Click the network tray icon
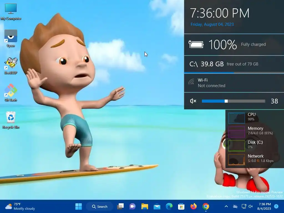 point(244,206)
